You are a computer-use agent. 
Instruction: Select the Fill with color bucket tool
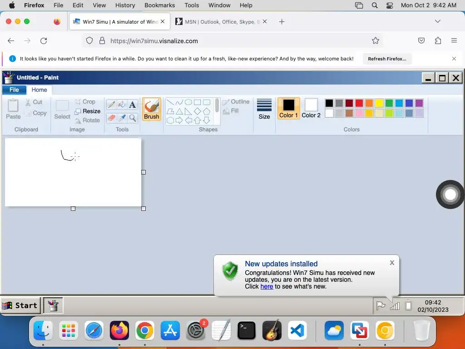tap(122, 105)
